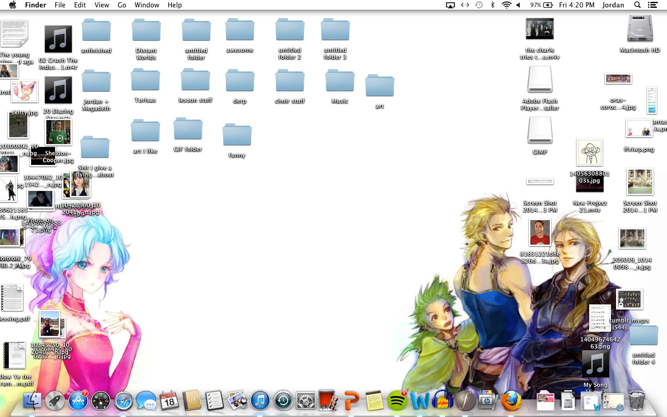Open the Finder application menu

pos(35,5)
